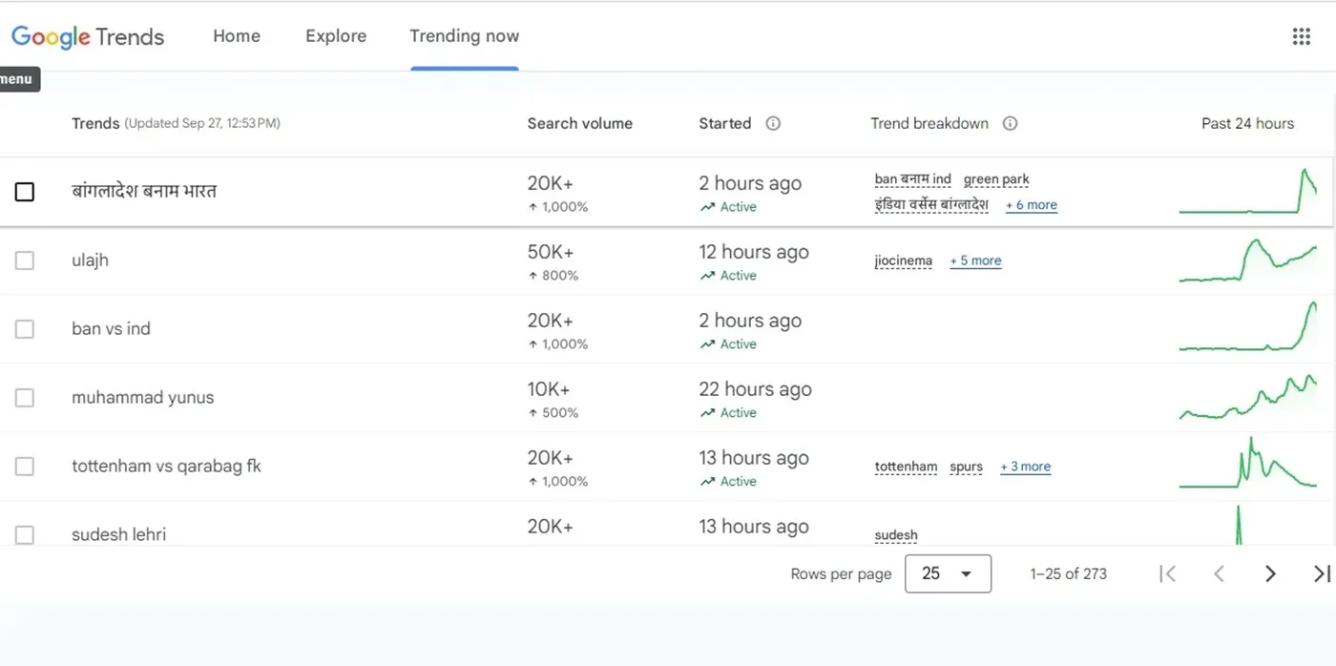This screenshot has width=1336, height=666.
Task: Expand '+ 5 more' for ulajh
Action: click(x=975, y=260)
